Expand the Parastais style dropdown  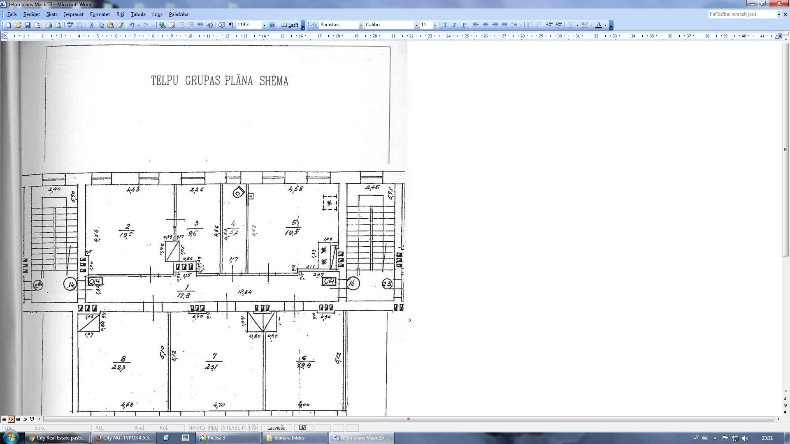[361, 25]
